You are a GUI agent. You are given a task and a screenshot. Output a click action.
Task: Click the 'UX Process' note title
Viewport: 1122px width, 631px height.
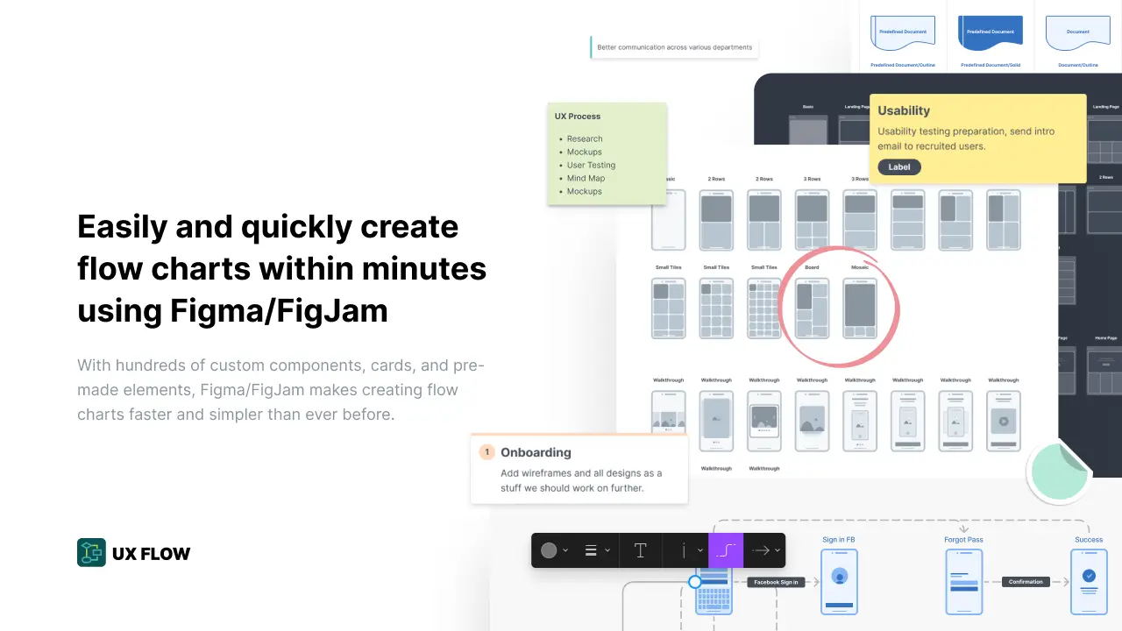tap(578, 116)
